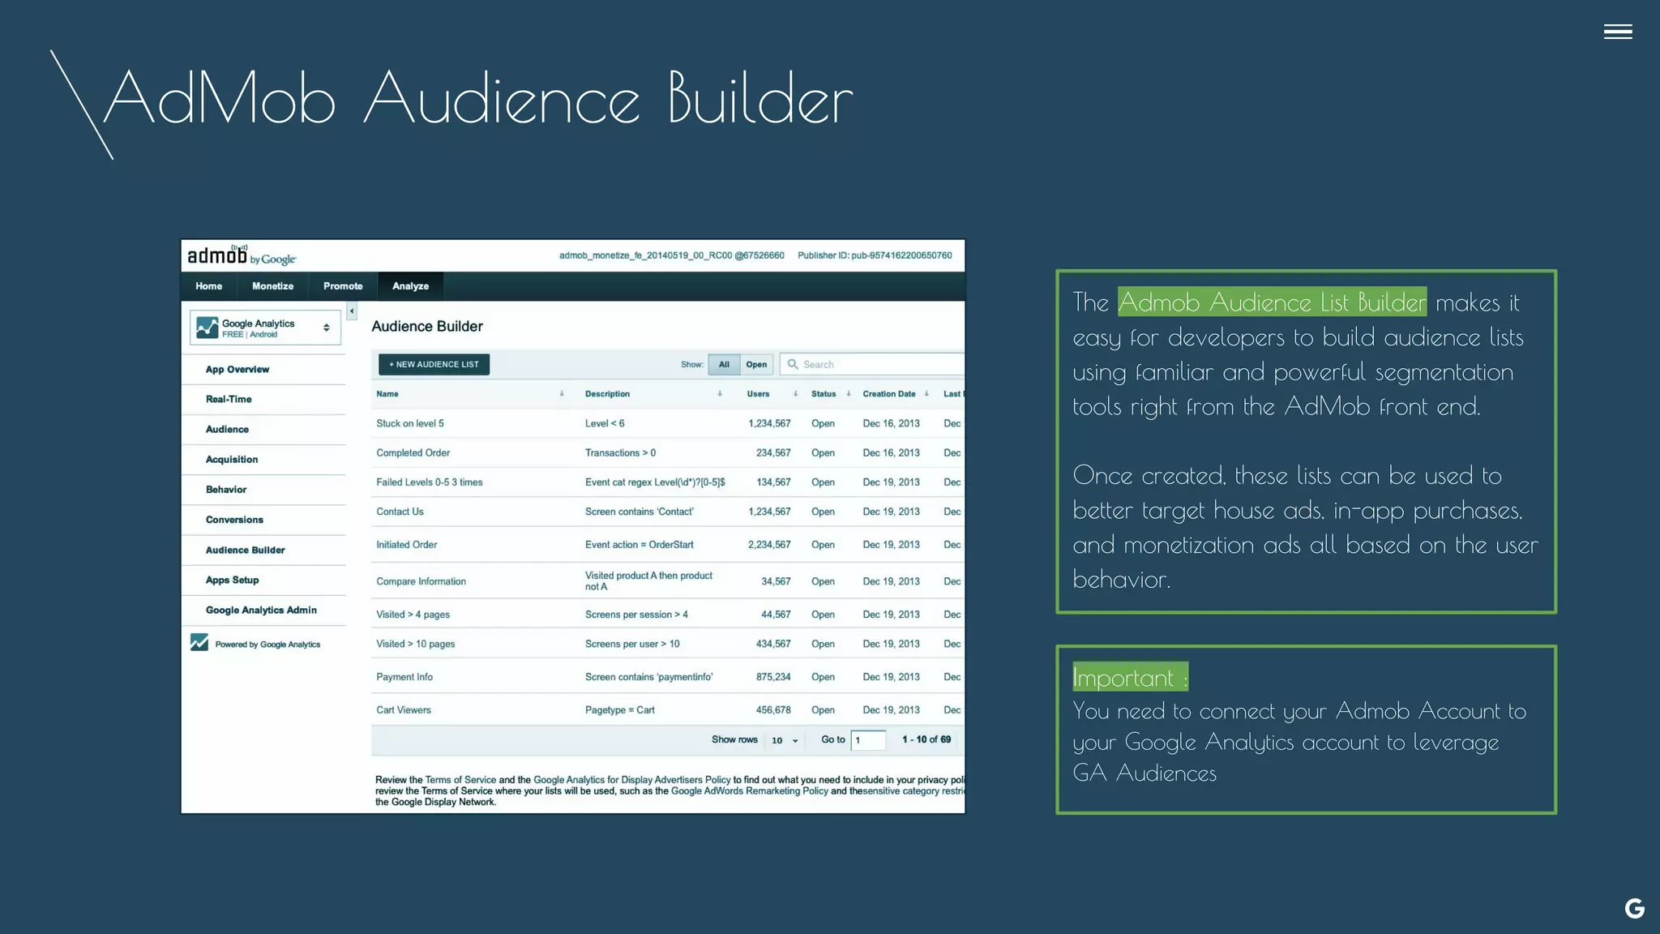Click the 'Audience Builder' page heading
Image resolution: width=1660 pixels, height=934 pixels.
(x=427, y=327)
